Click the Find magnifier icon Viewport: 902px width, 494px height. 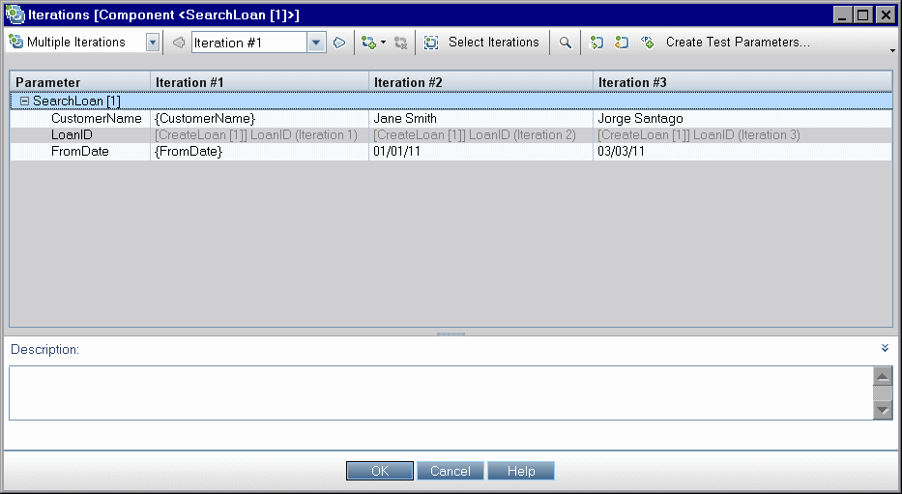pyautogui.click(x=566, y=43)
